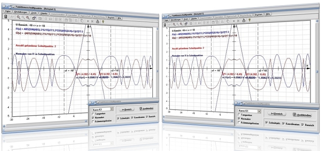Open Datei menu in left window

click(x=8, y=11)
